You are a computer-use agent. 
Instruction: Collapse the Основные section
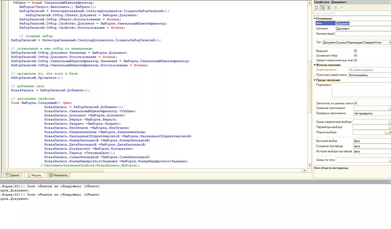[315, 19]
